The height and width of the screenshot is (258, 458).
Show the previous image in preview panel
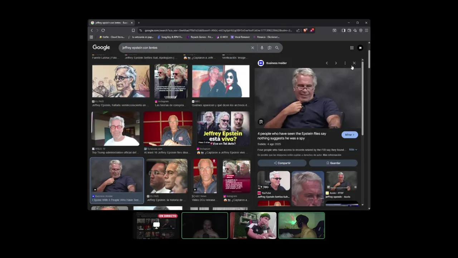tap(327, 63)
